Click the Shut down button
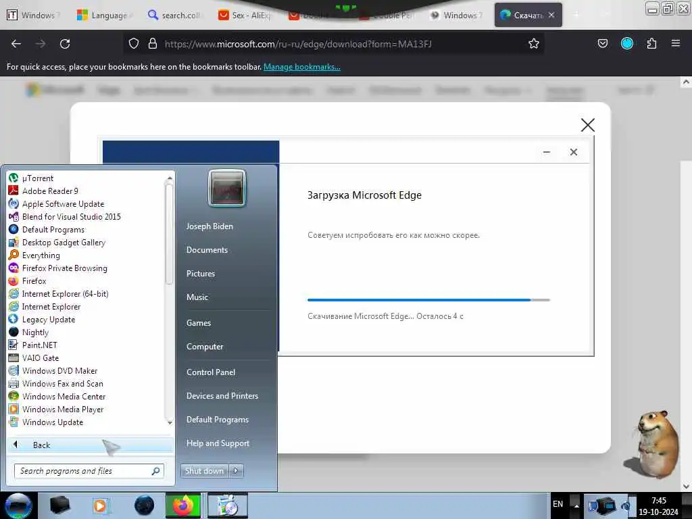 tap(204, 471)
